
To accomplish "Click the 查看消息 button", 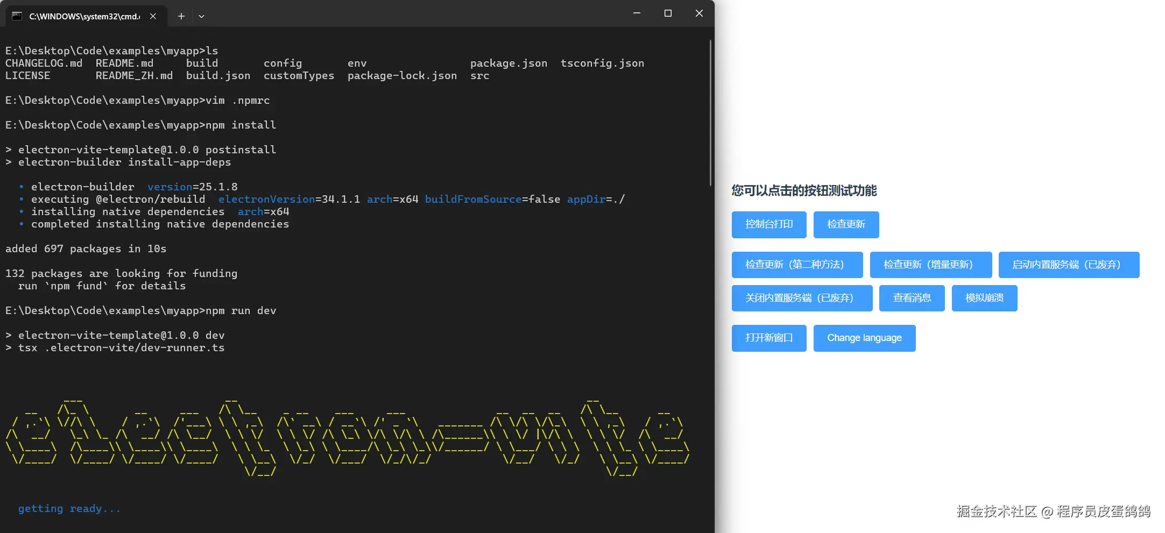I will pyautogui.click(x=912, y=298).
